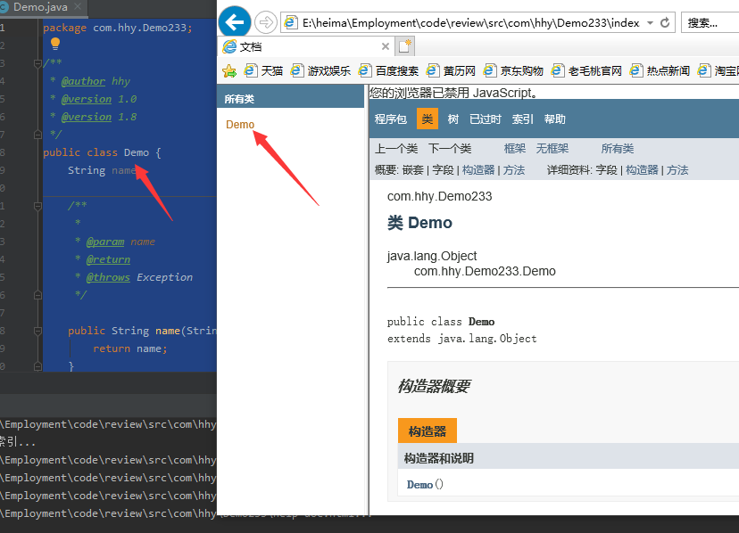The height and width of the screenshot is (533, 739).
Task: Click the browser Back arrow button
Action: [235, 21]
